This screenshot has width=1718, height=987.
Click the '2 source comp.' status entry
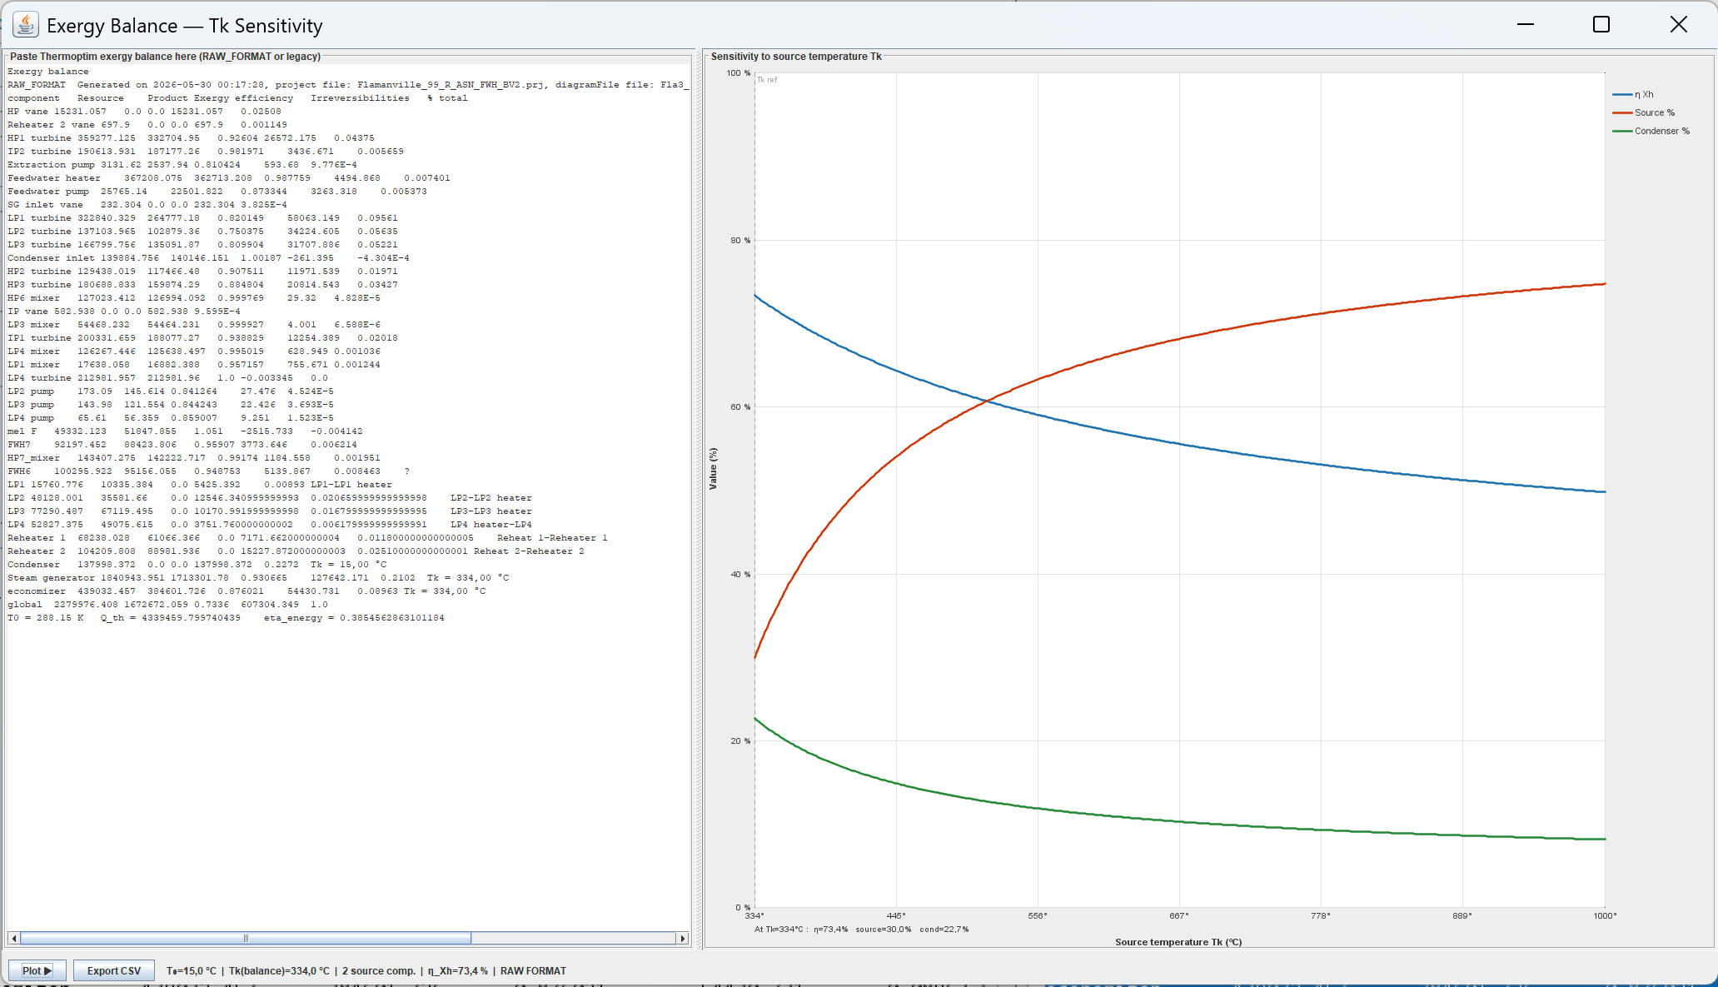(379, 971)
